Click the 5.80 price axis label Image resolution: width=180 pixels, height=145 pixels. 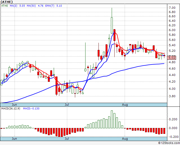pyautogui.click(x=172, y=35)
